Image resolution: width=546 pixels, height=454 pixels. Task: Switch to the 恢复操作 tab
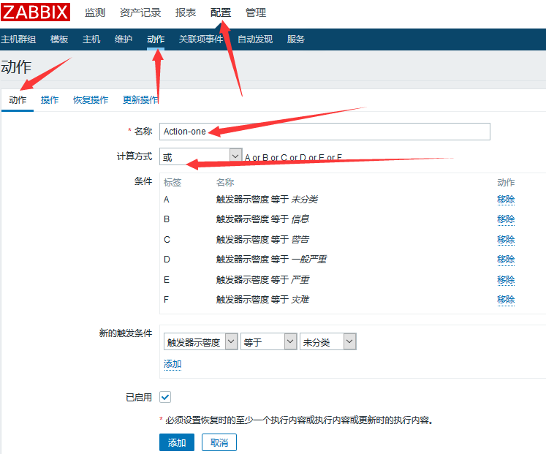tap(91, 100)
